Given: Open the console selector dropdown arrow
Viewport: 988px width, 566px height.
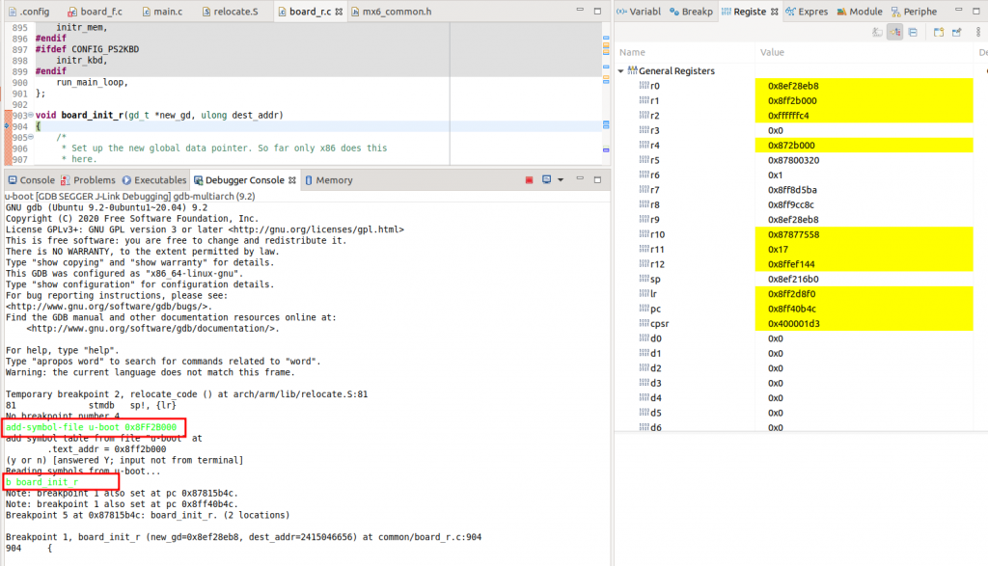Looking at the screenshot, I should coord(560,180).
